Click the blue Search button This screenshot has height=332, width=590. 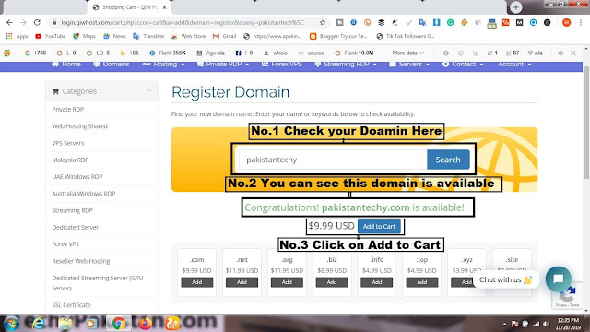coord(448,160)
